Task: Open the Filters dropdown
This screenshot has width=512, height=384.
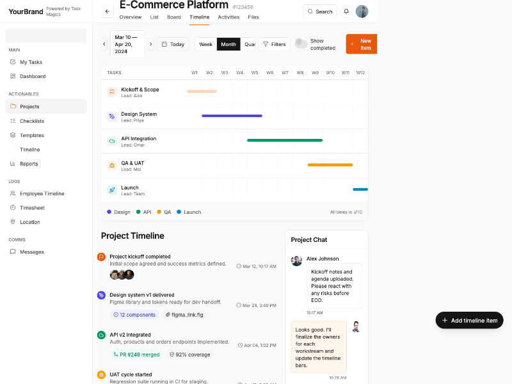Action: (274, 44)
